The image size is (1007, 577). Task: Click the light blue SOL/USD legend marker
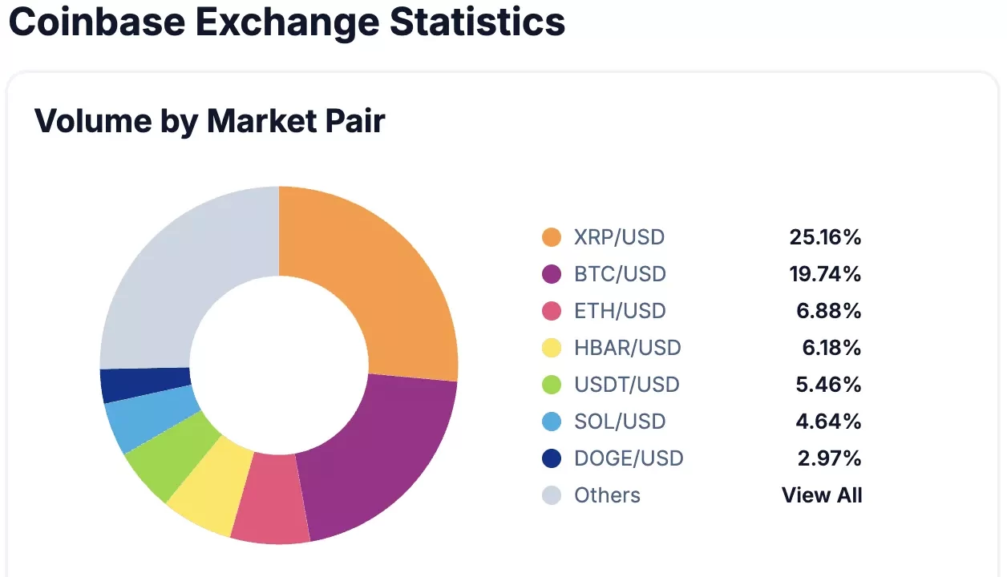pos(549,422)
